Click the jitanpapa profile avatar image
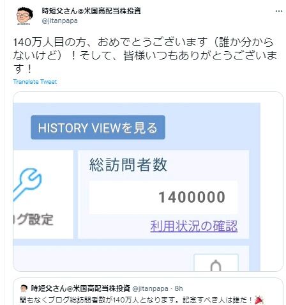The height and width of the screenshot is (305, 286). pyautogui.click(x=24, y=16)
